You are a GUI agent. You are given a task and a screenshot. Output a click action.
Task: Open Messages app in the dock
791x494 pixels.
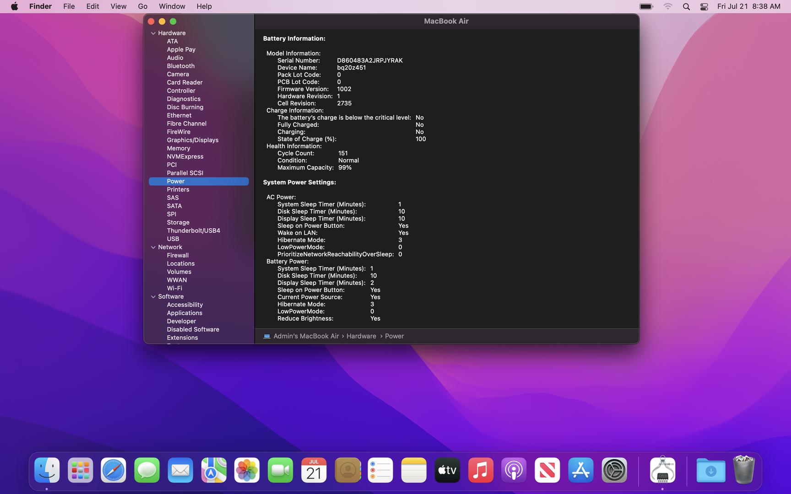[x=147, y=470]
